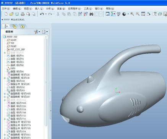The width and height of the screenshot is (167, 139).
Task: Open the binoculars Find tool
Action: [x=91, y=14]
